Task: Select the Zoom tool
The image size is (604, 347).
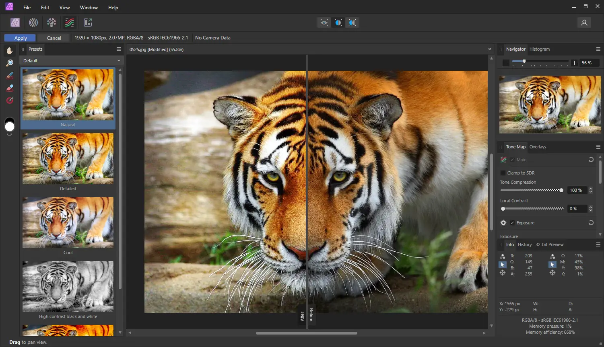Action: click(10, 63)
